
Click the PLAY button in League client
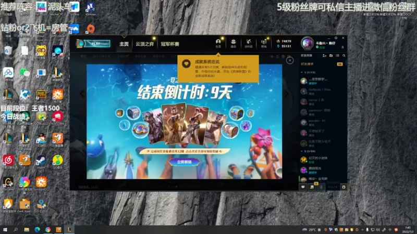(x=96, y=44)
